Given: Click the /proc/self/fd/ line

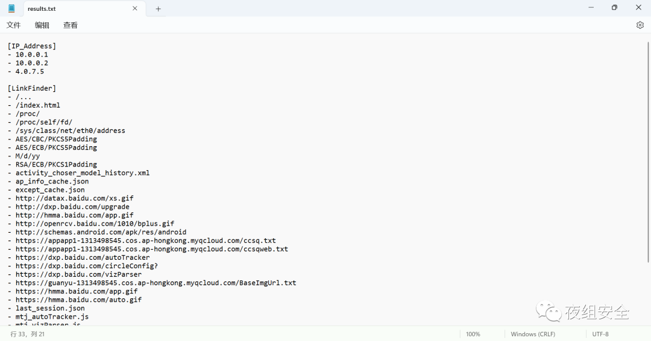Looking at the screenshot, I should tap(40, 122).
